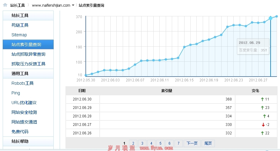Open URL优化建议 in the sidebar

[x=24, y=103]
